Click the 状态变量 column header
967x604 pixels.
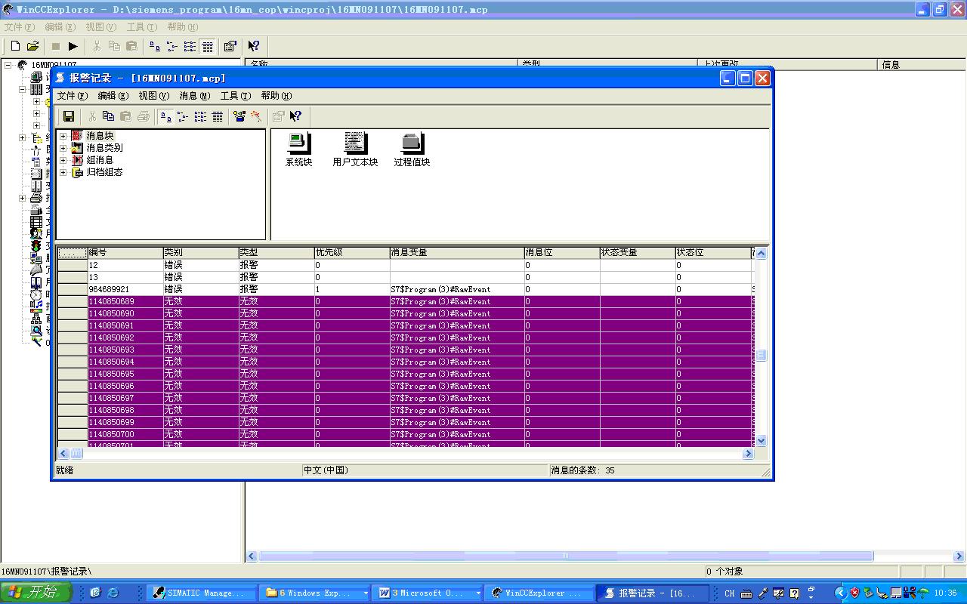638,252
